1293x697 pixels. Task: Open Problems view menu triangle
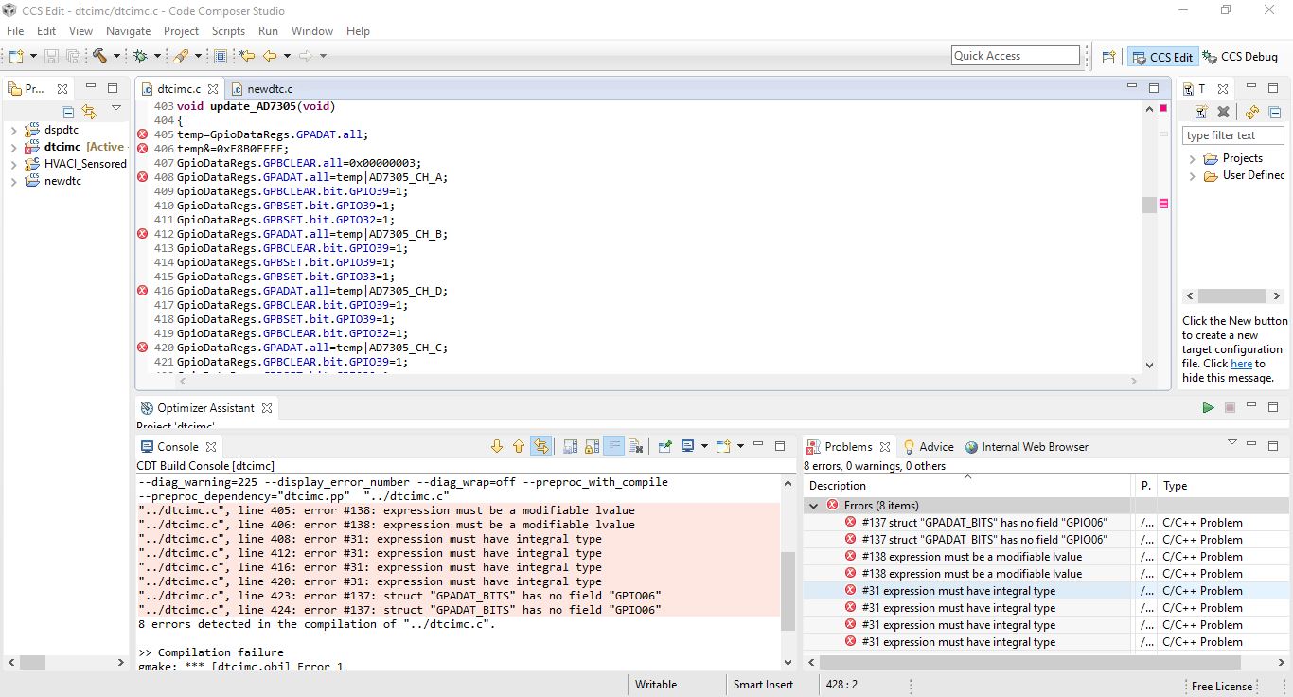(x=1232, y=442)
